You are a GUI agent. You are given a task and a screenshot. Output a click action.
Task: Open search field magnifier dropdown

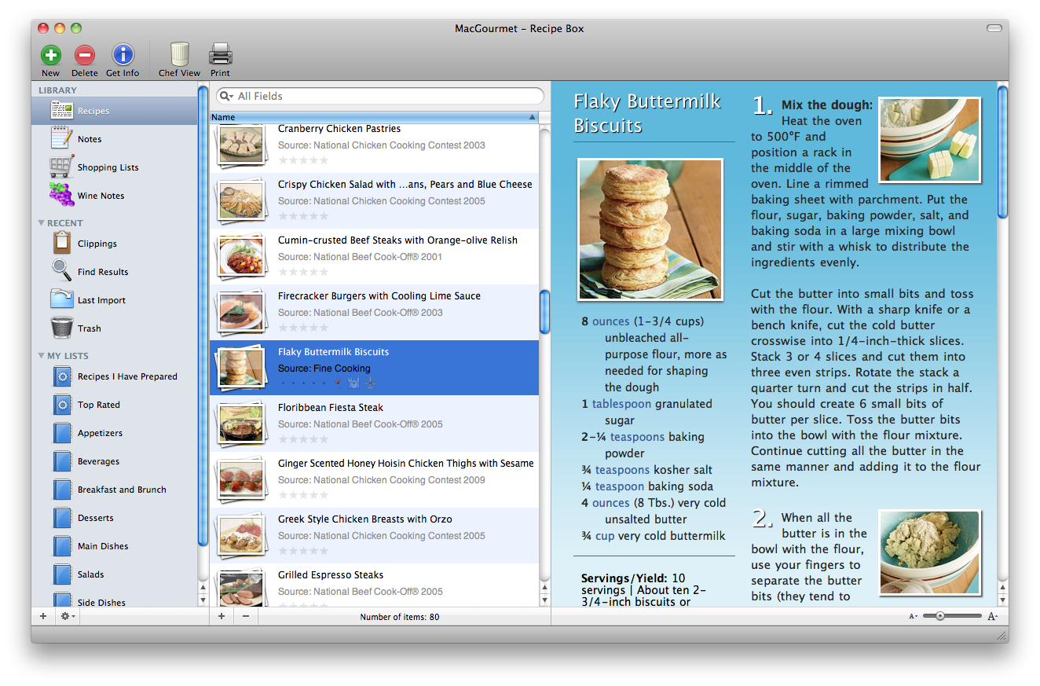tap(226, 96)
